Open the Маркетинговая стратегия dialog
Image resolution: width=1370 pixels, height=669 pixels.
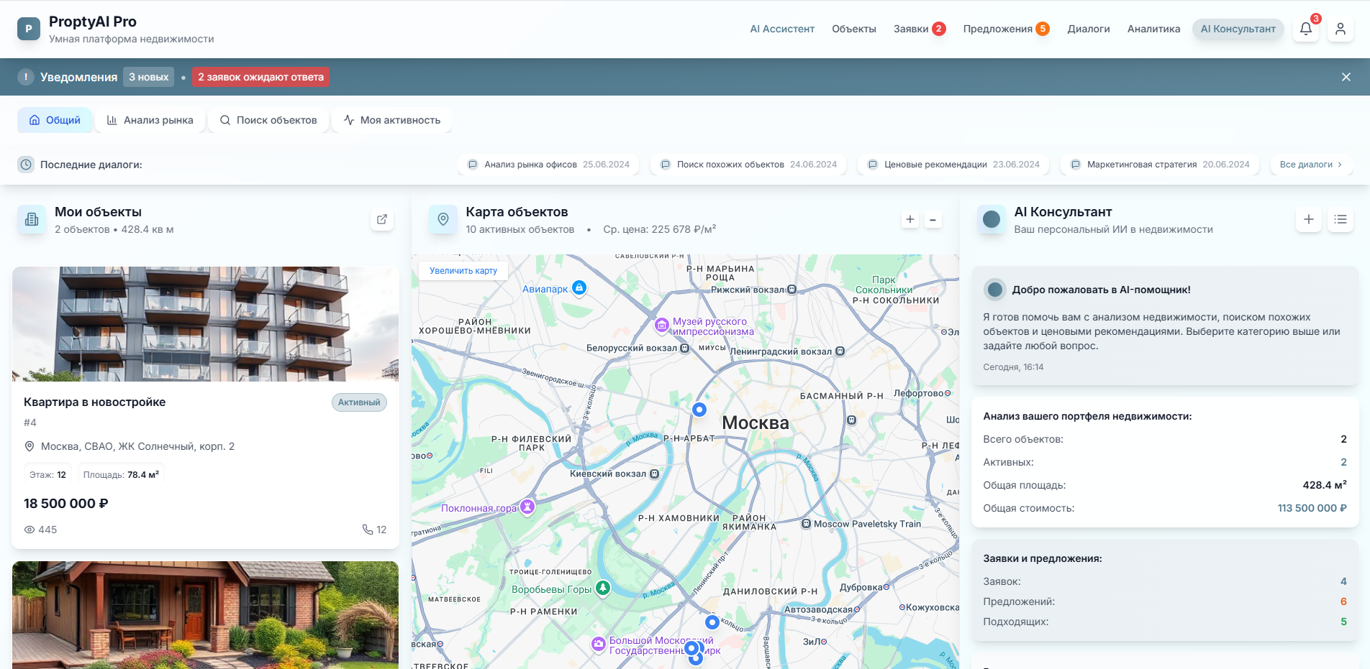click(x=1160, y=165)
